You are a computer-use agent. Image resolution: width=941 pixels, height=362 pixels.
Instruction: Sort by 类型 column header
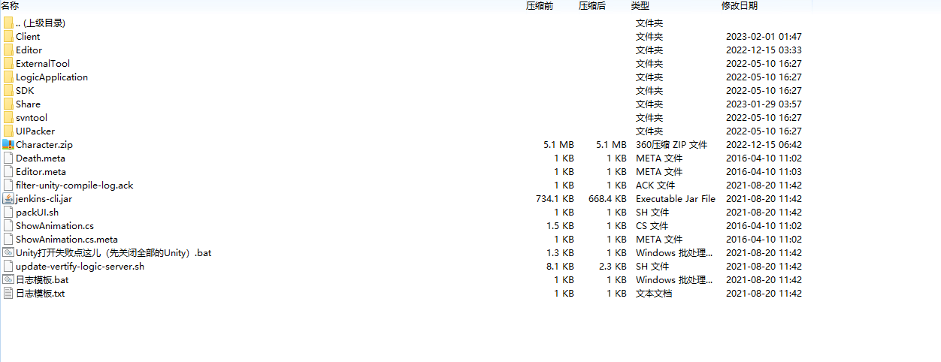640,6
